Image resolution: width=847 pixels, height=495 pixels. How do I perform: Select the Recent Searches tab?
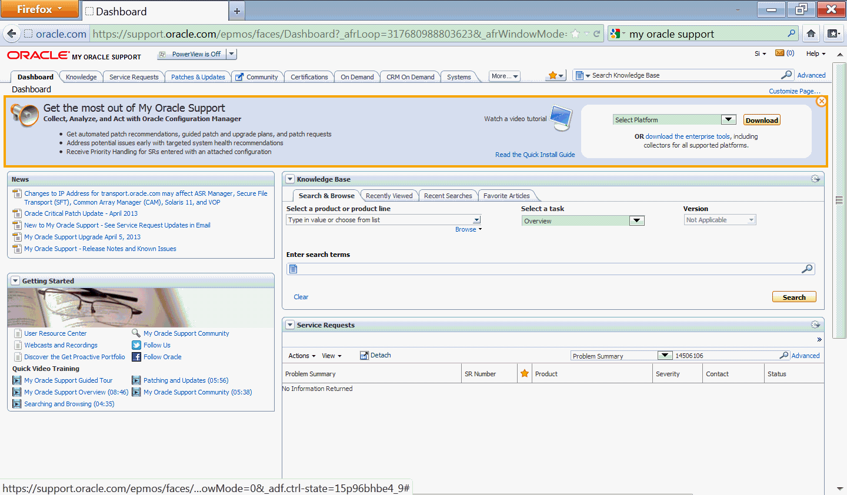click(448, 196)
